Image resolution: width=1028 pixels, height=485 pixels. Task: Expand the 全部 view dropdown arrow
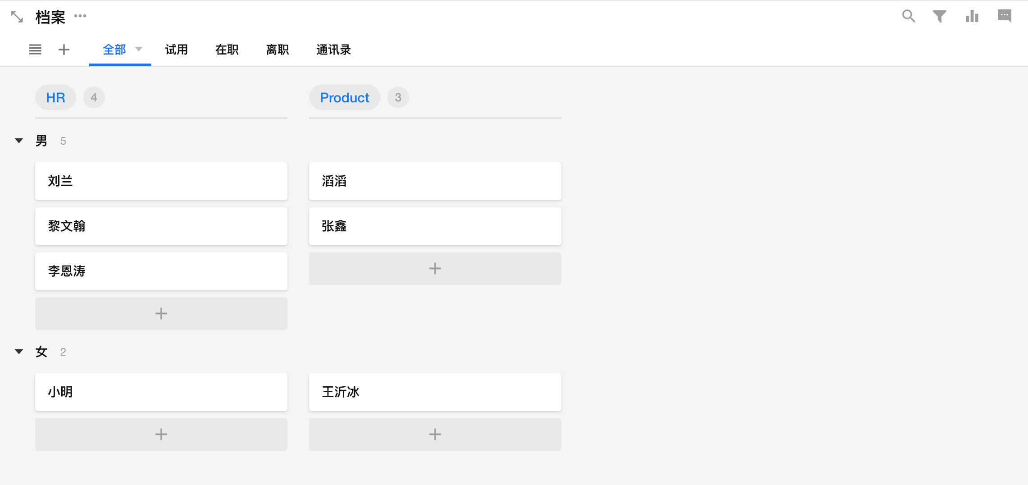(x=139, y=49)
